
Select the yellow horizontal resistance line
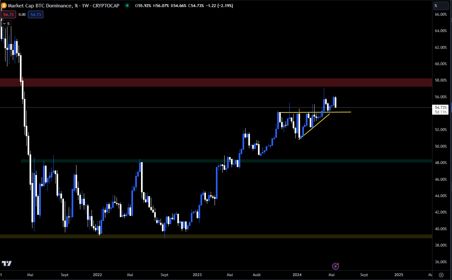[341, 112]
